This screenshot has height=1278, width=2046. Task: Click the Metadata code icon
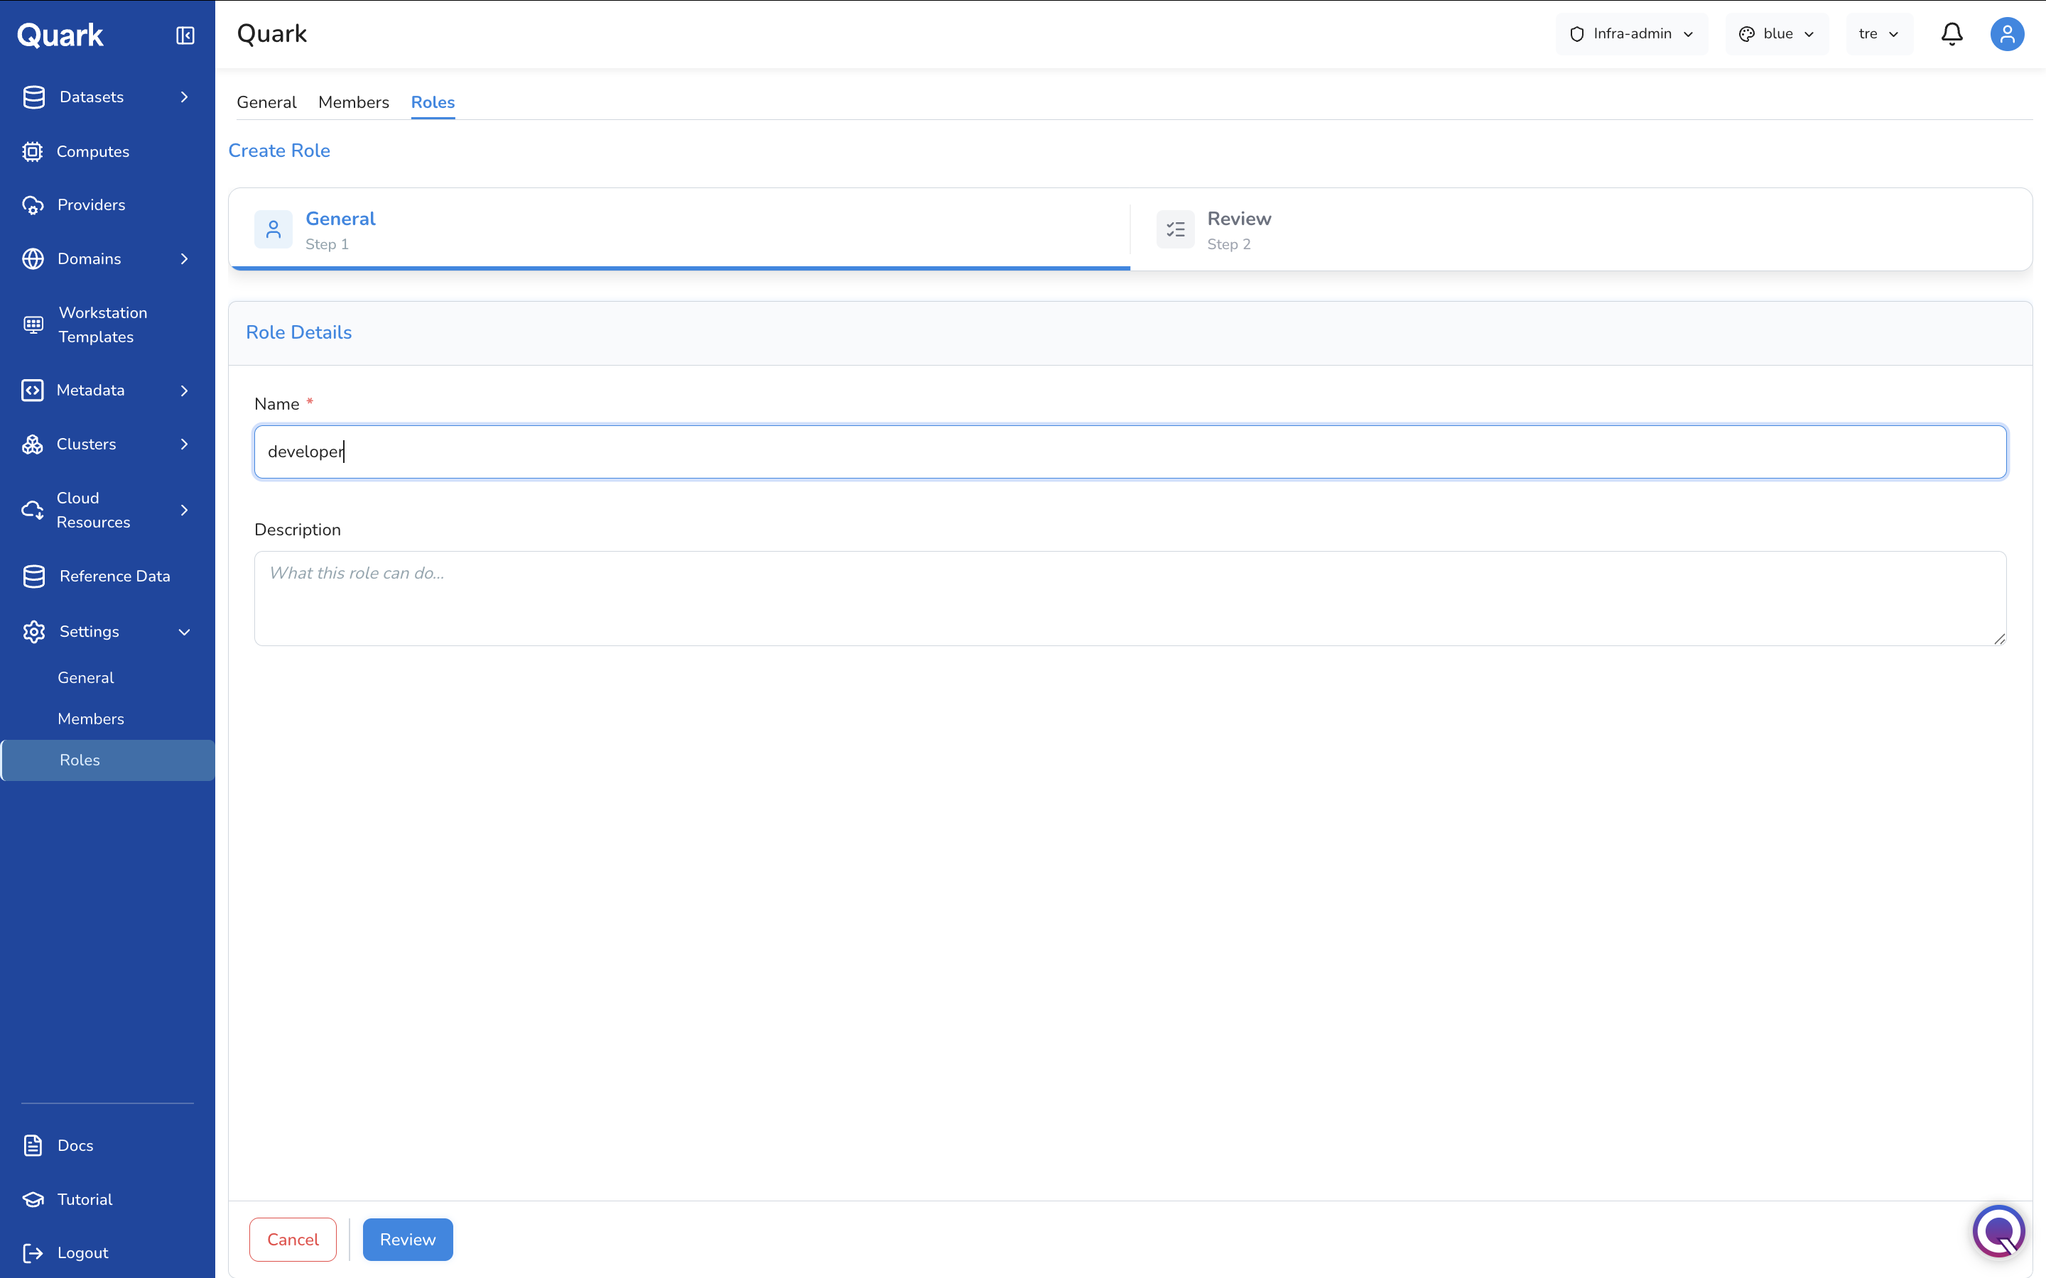(33, 390)
